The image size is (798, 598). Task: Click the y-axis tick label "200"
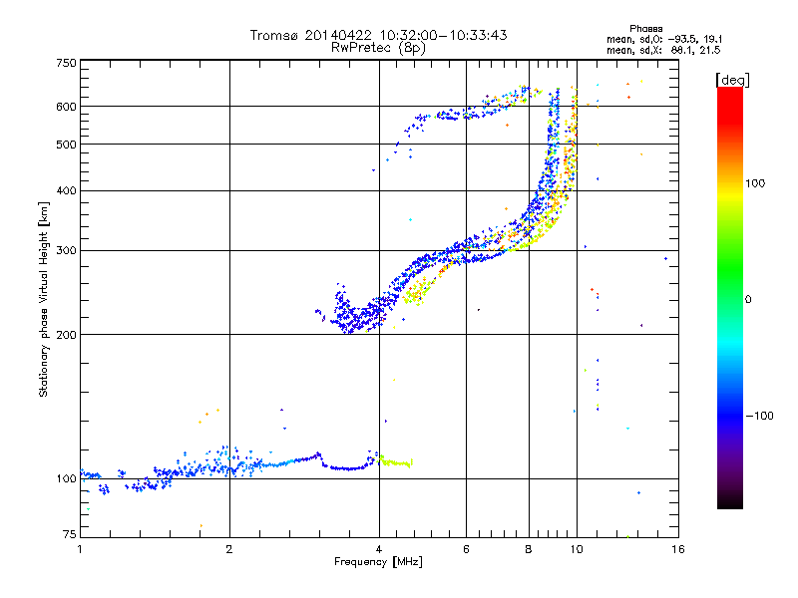(x=66, y=335)
